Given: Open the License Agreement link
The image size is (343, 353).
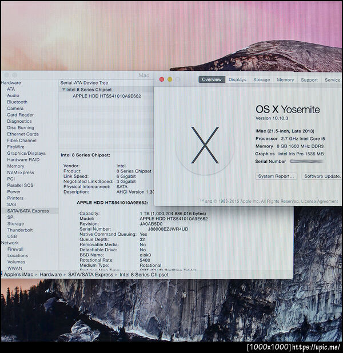Looking at the screenshot, I should (x=320, y=201).
